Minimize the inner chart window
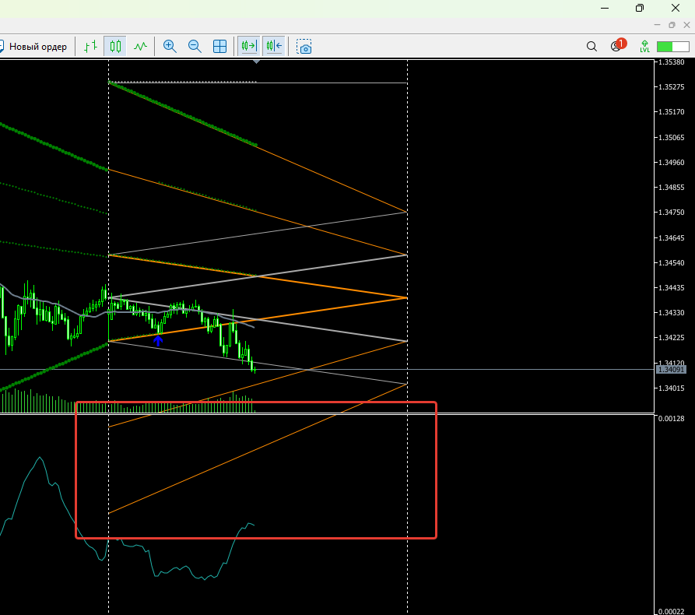This screenshot has height=615, width=695. pos(658,25)
